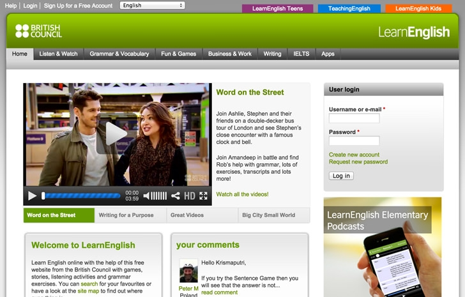
Task: Open the IELTS menu
Action: [x=301, y=54]
